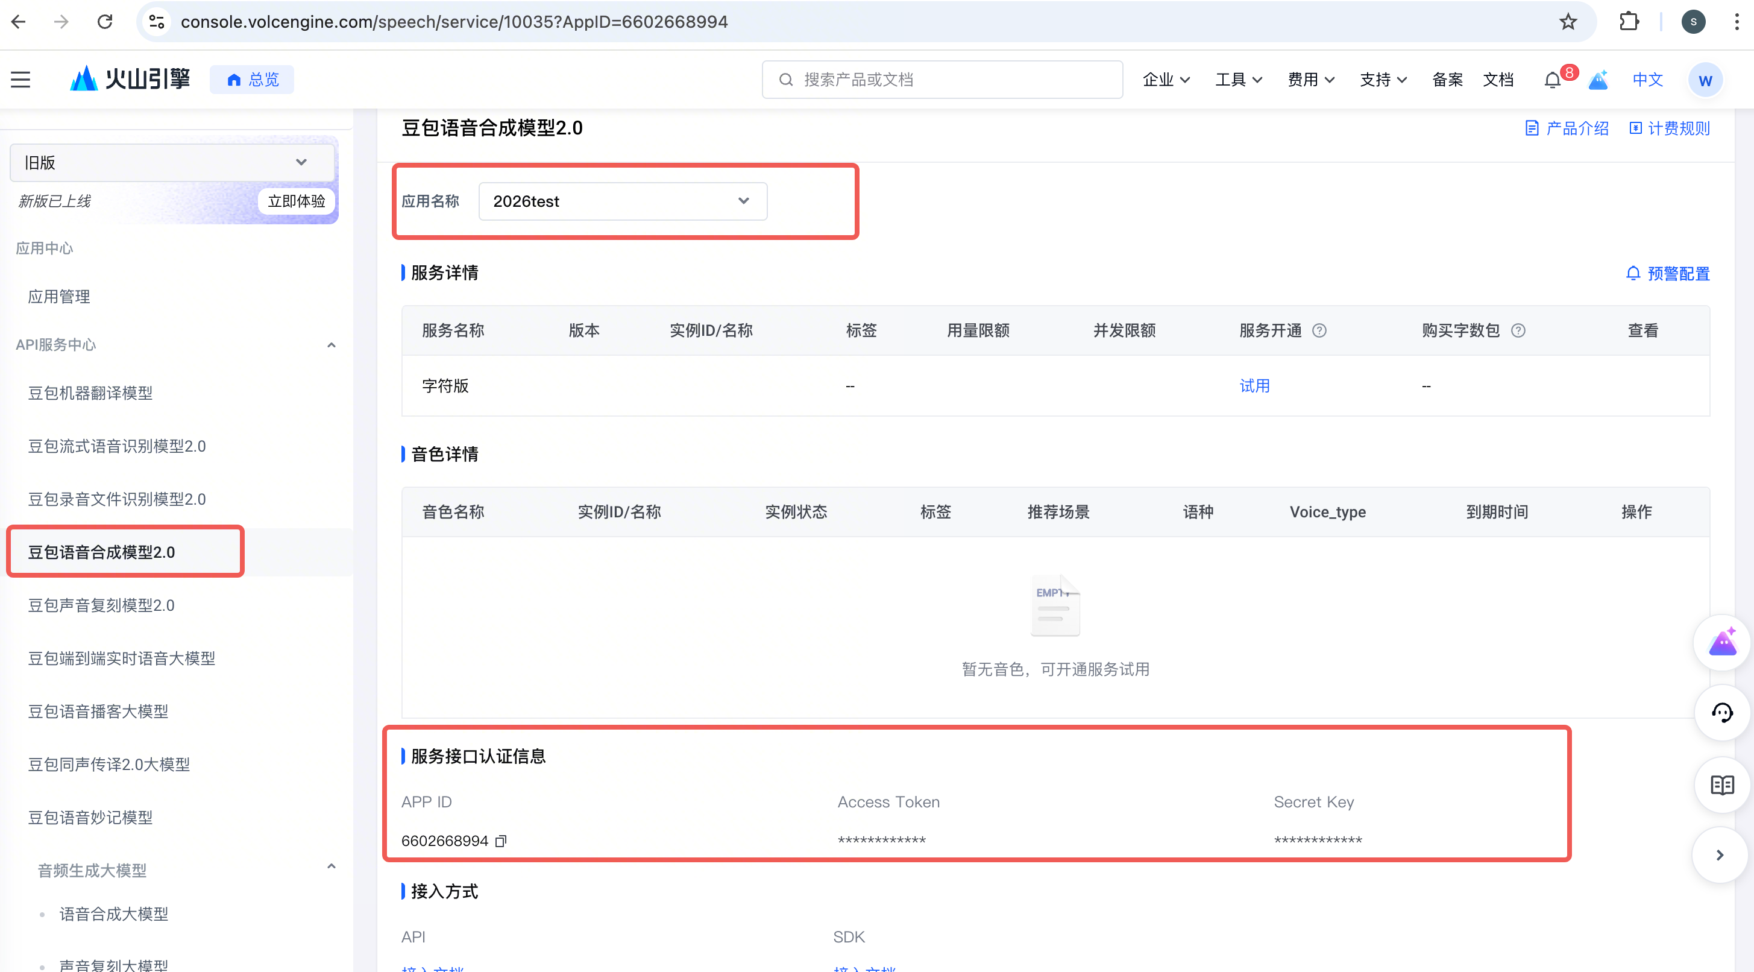Go to the 总览 overview
Screen dimensions: 1754x972
(x=252, y=80)
